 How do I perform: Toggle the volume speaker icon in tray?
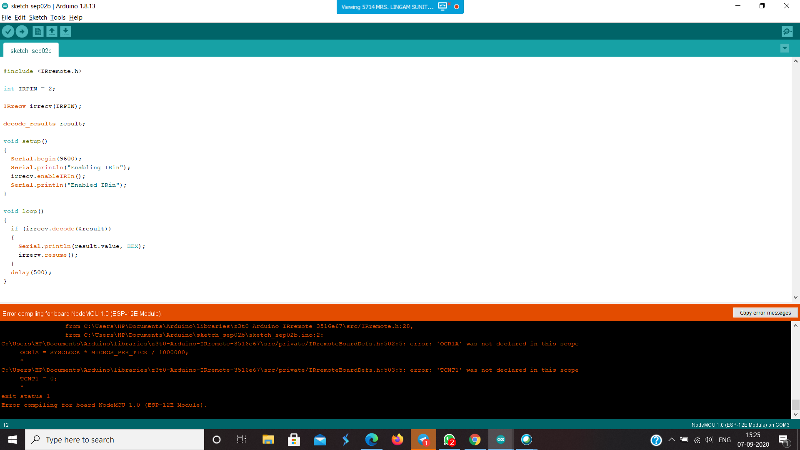709,440
